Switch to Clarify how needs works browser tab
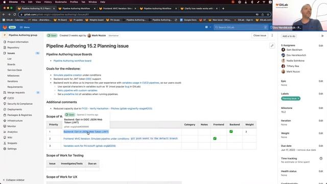Screen dimensions: 327x184 [199, 9]
